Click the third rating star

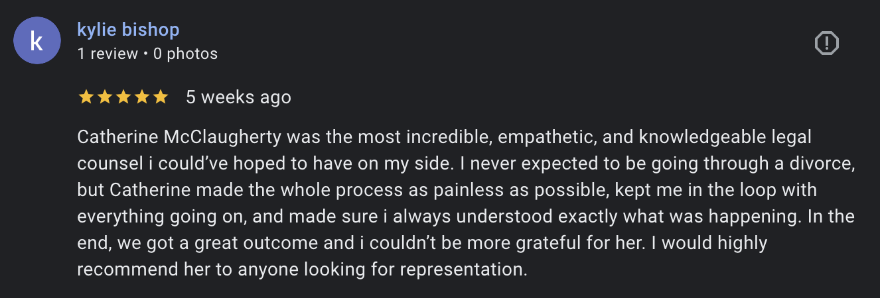[x=123, y=97]
